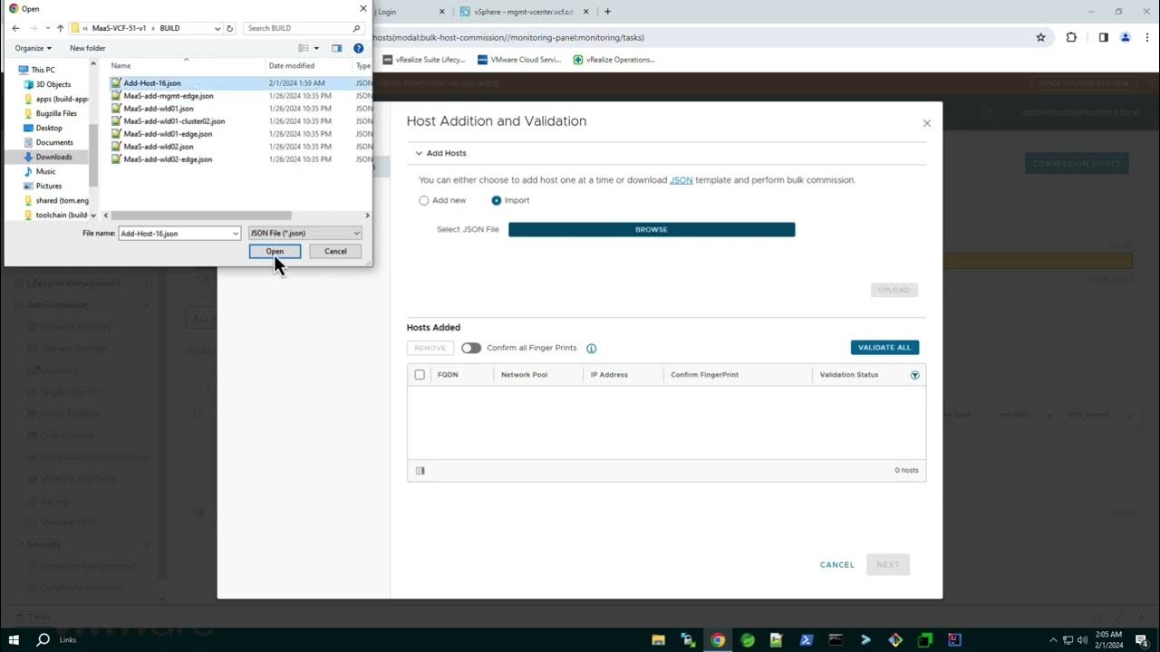Enable Confirm all Finger Prints toggle
1160x652 pixels.
(471, 348)
